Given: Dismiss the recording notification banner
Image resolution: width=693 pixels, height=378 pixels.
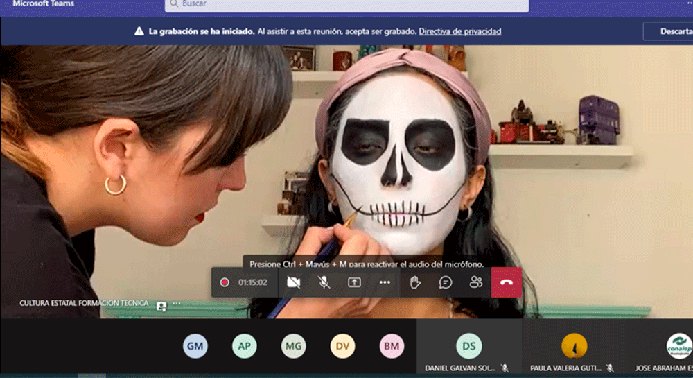Looking at the screenshot, I should click(x=667, y=31).
